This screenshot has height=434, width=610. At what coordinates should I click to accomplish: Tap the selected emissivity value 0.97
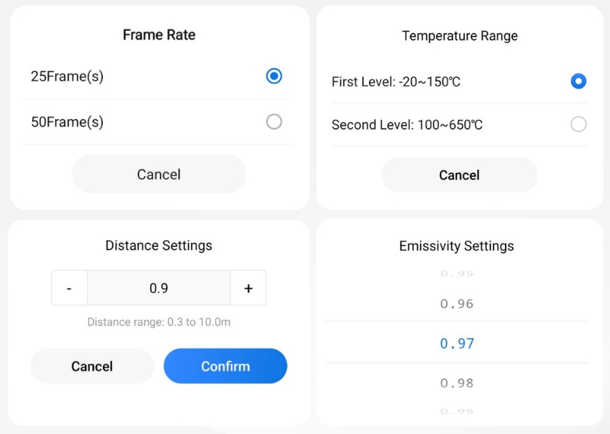[x=457, y=343]
